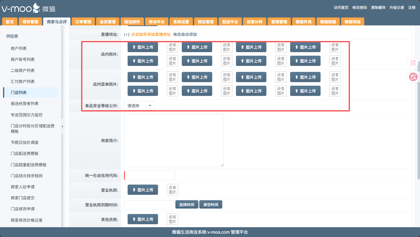420x237 pixels.
Task: Focus the 统一社会信用代码 input field
Action: (x=150, y=175)
